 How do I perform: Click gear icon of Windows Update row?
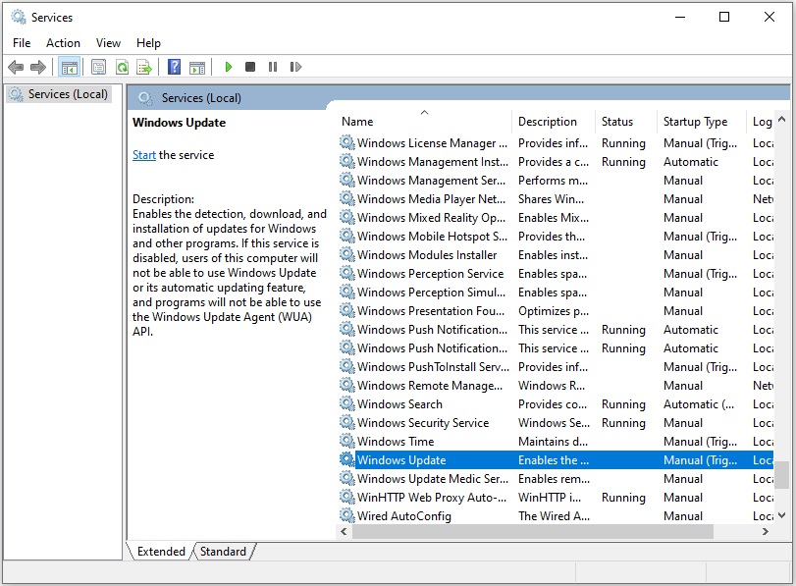347,459
